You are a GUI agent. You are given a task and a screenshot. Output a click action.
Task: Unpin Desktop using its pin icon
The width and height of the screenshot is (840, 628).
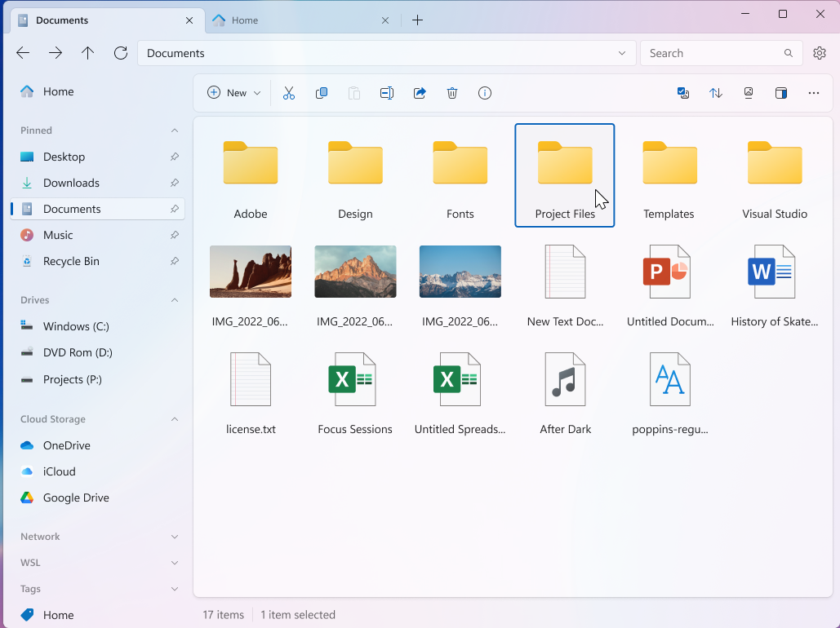click(x=175, y=157)
